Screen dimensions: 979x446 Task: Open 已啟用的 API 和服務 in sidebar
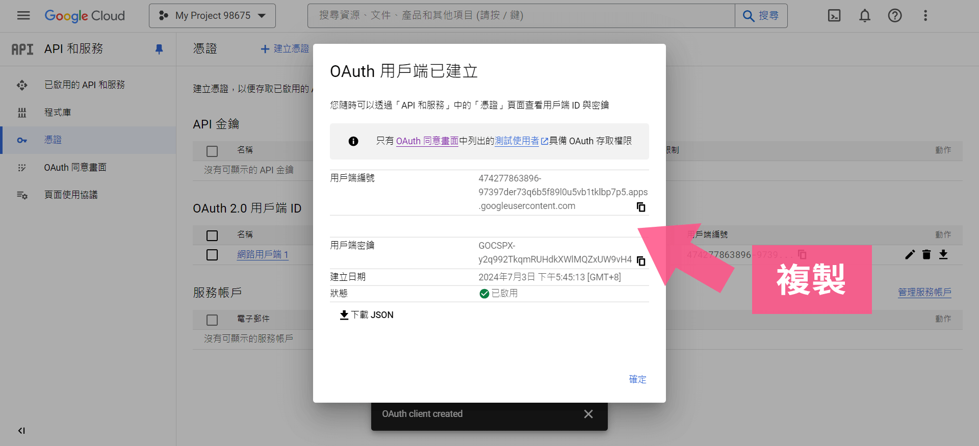(88, 85)
